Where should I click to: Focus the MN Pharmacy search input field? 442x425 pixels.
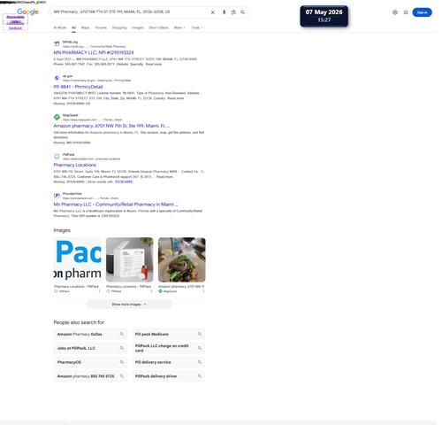coord(130,12)
